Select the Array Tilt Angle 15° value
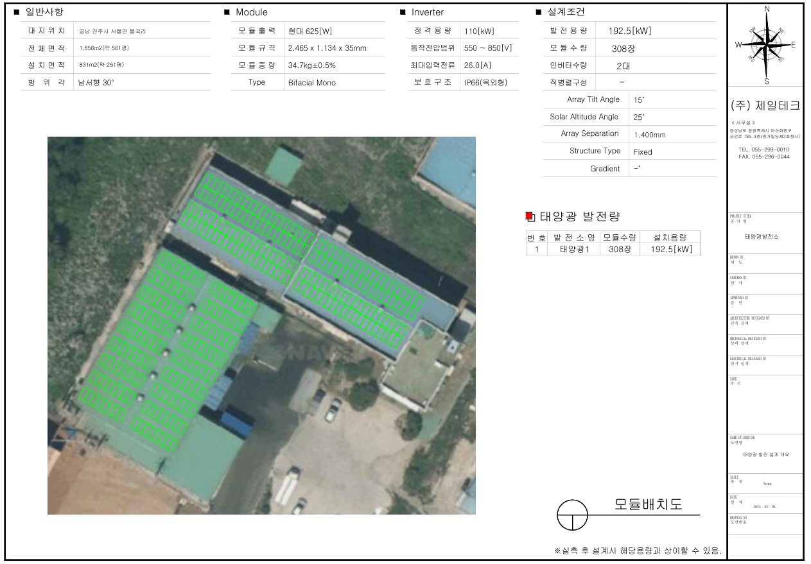Screen dimensions: 811x564 638,100
